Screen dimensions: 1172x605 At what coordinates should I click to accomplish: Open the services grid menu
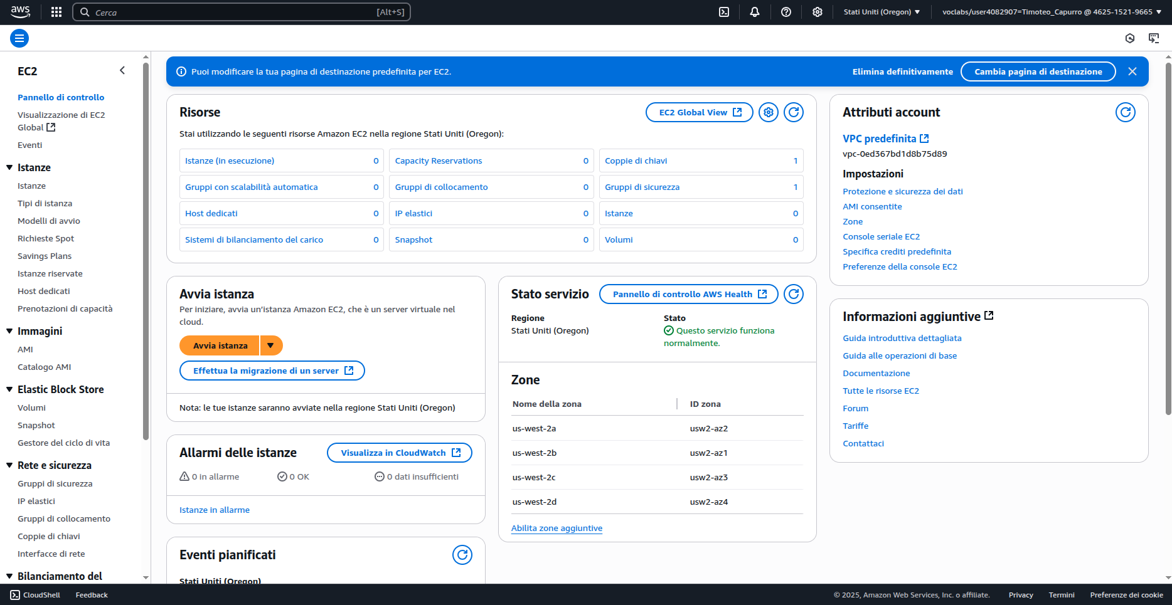pyautogui.click(x=56, y=12)
